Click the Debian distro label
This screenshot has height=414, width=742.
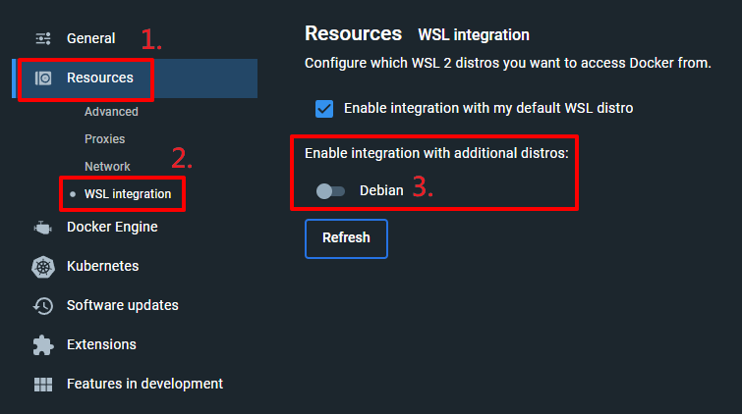point(381,190)
